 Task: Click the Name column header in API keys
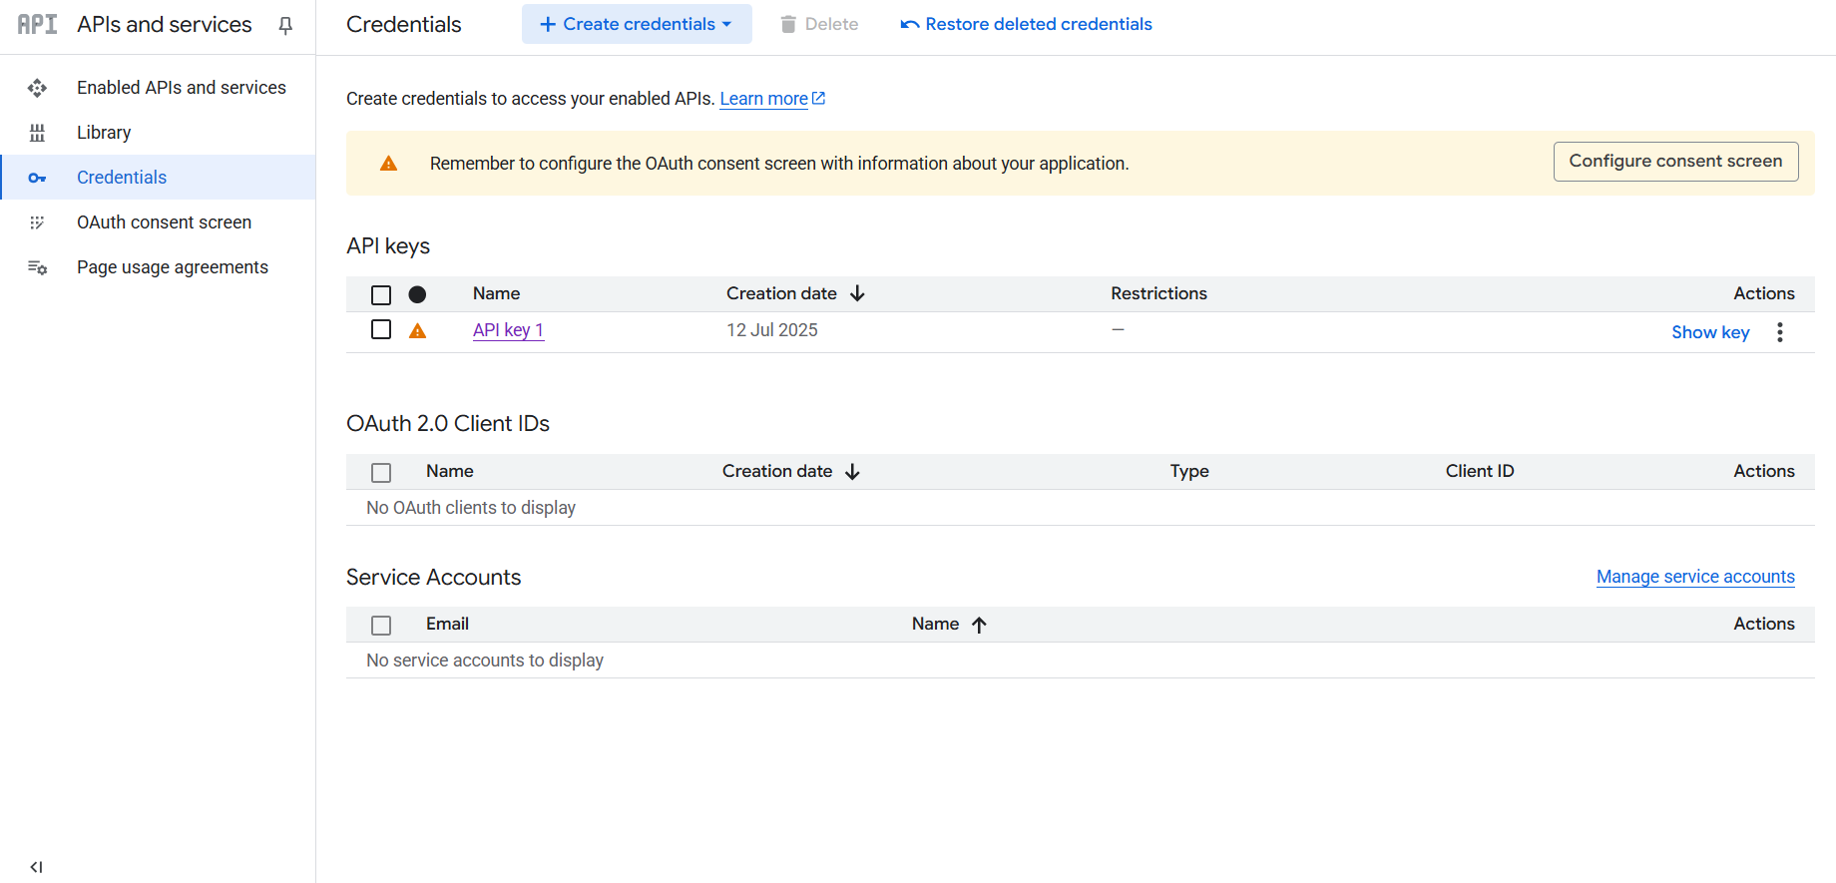pos(497,293)
